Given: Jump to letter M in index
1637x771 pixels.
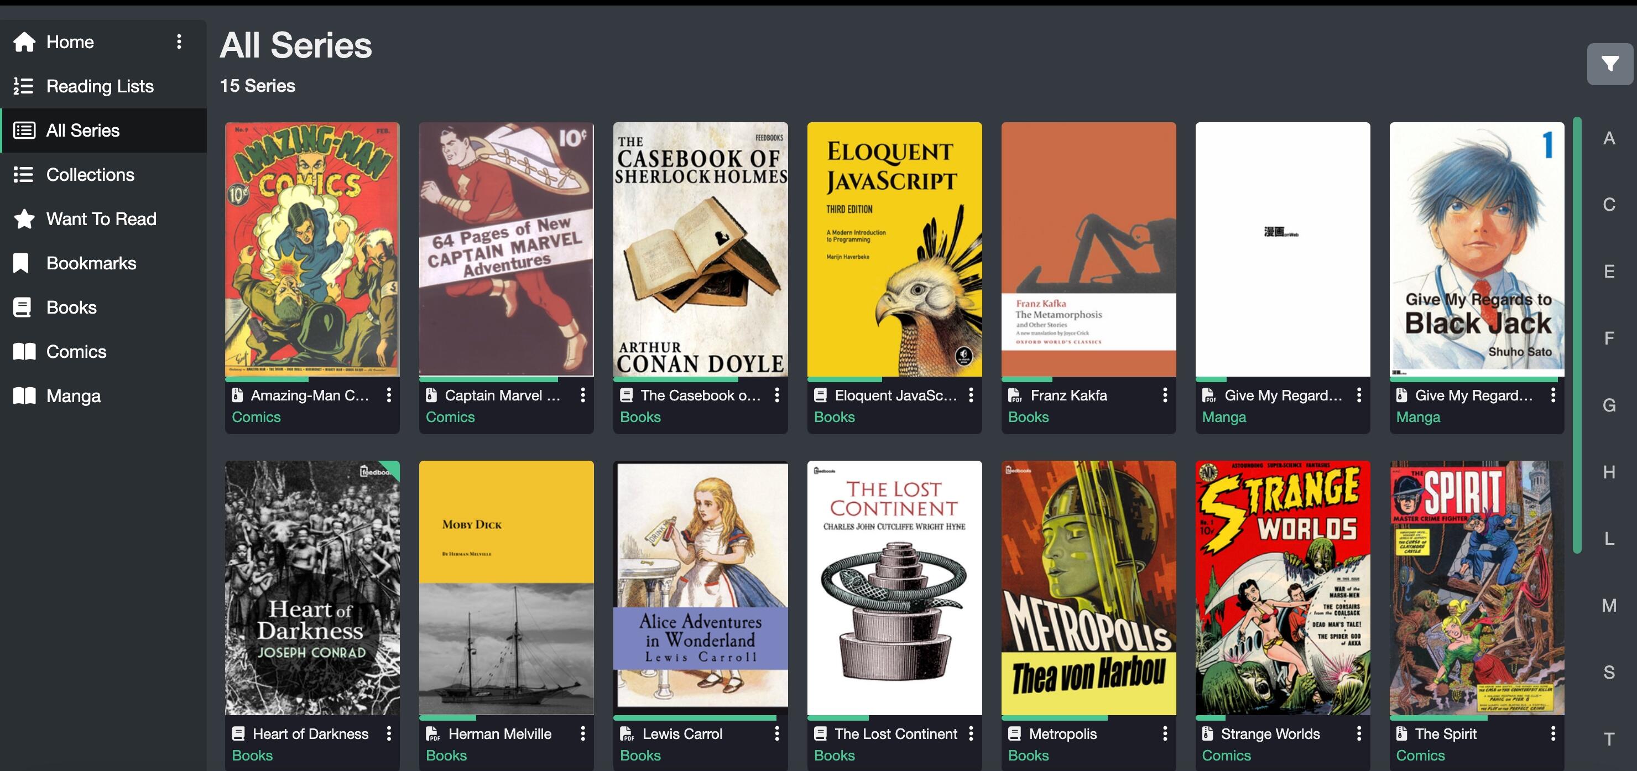Looking at the screenshot, I should 1609,605.
